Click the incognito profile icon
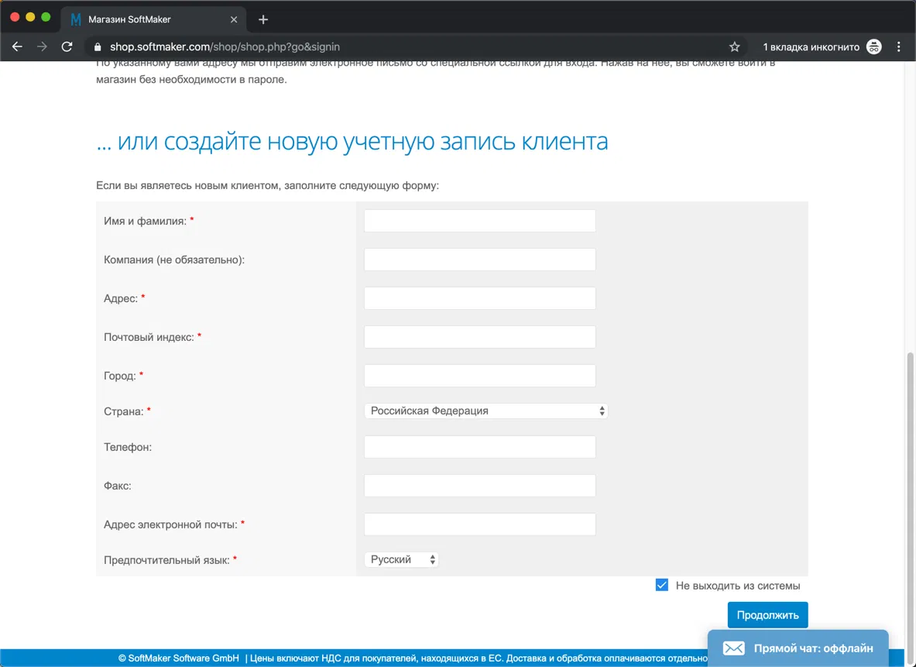Screen dimensions: 916x667 873,46
